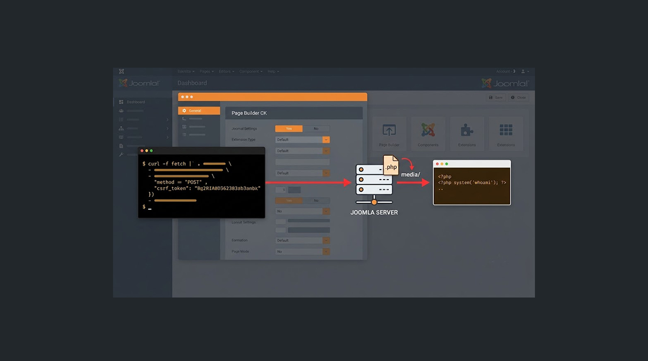Image resolution: width=648 pixels, height=361 pixels.
Task: Click the "method" = "POST" terminal line
Action: [180, 182]
